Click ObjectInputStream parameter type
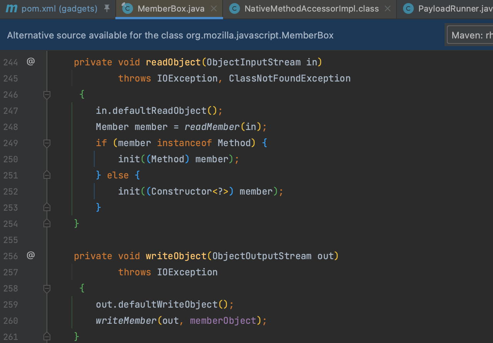This screenshot has height=343, width=493. (x=254, y=62)
